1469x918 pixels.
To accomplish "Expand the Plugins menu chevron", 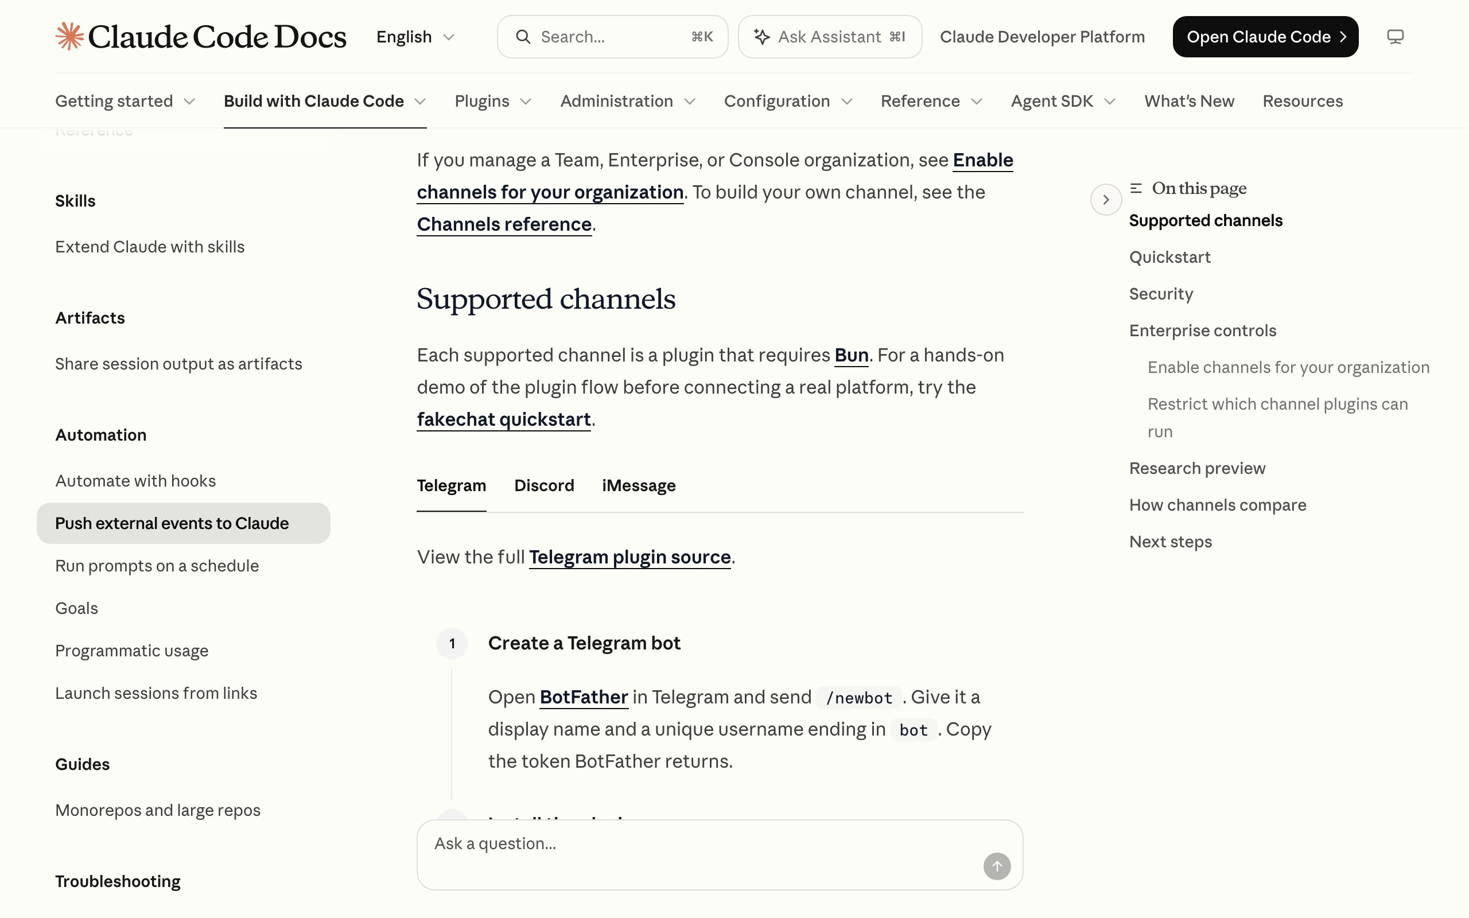I will 526,102.
